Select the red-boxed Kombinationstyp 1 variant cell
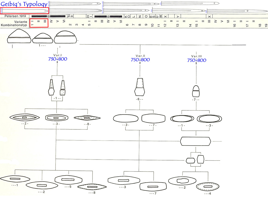 [x=39, y=23]
